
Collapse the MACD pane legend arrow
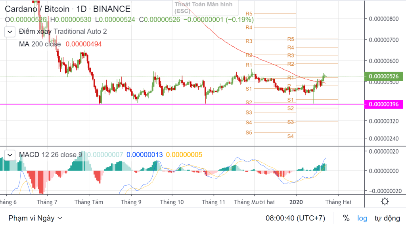[x=10, y=155]
